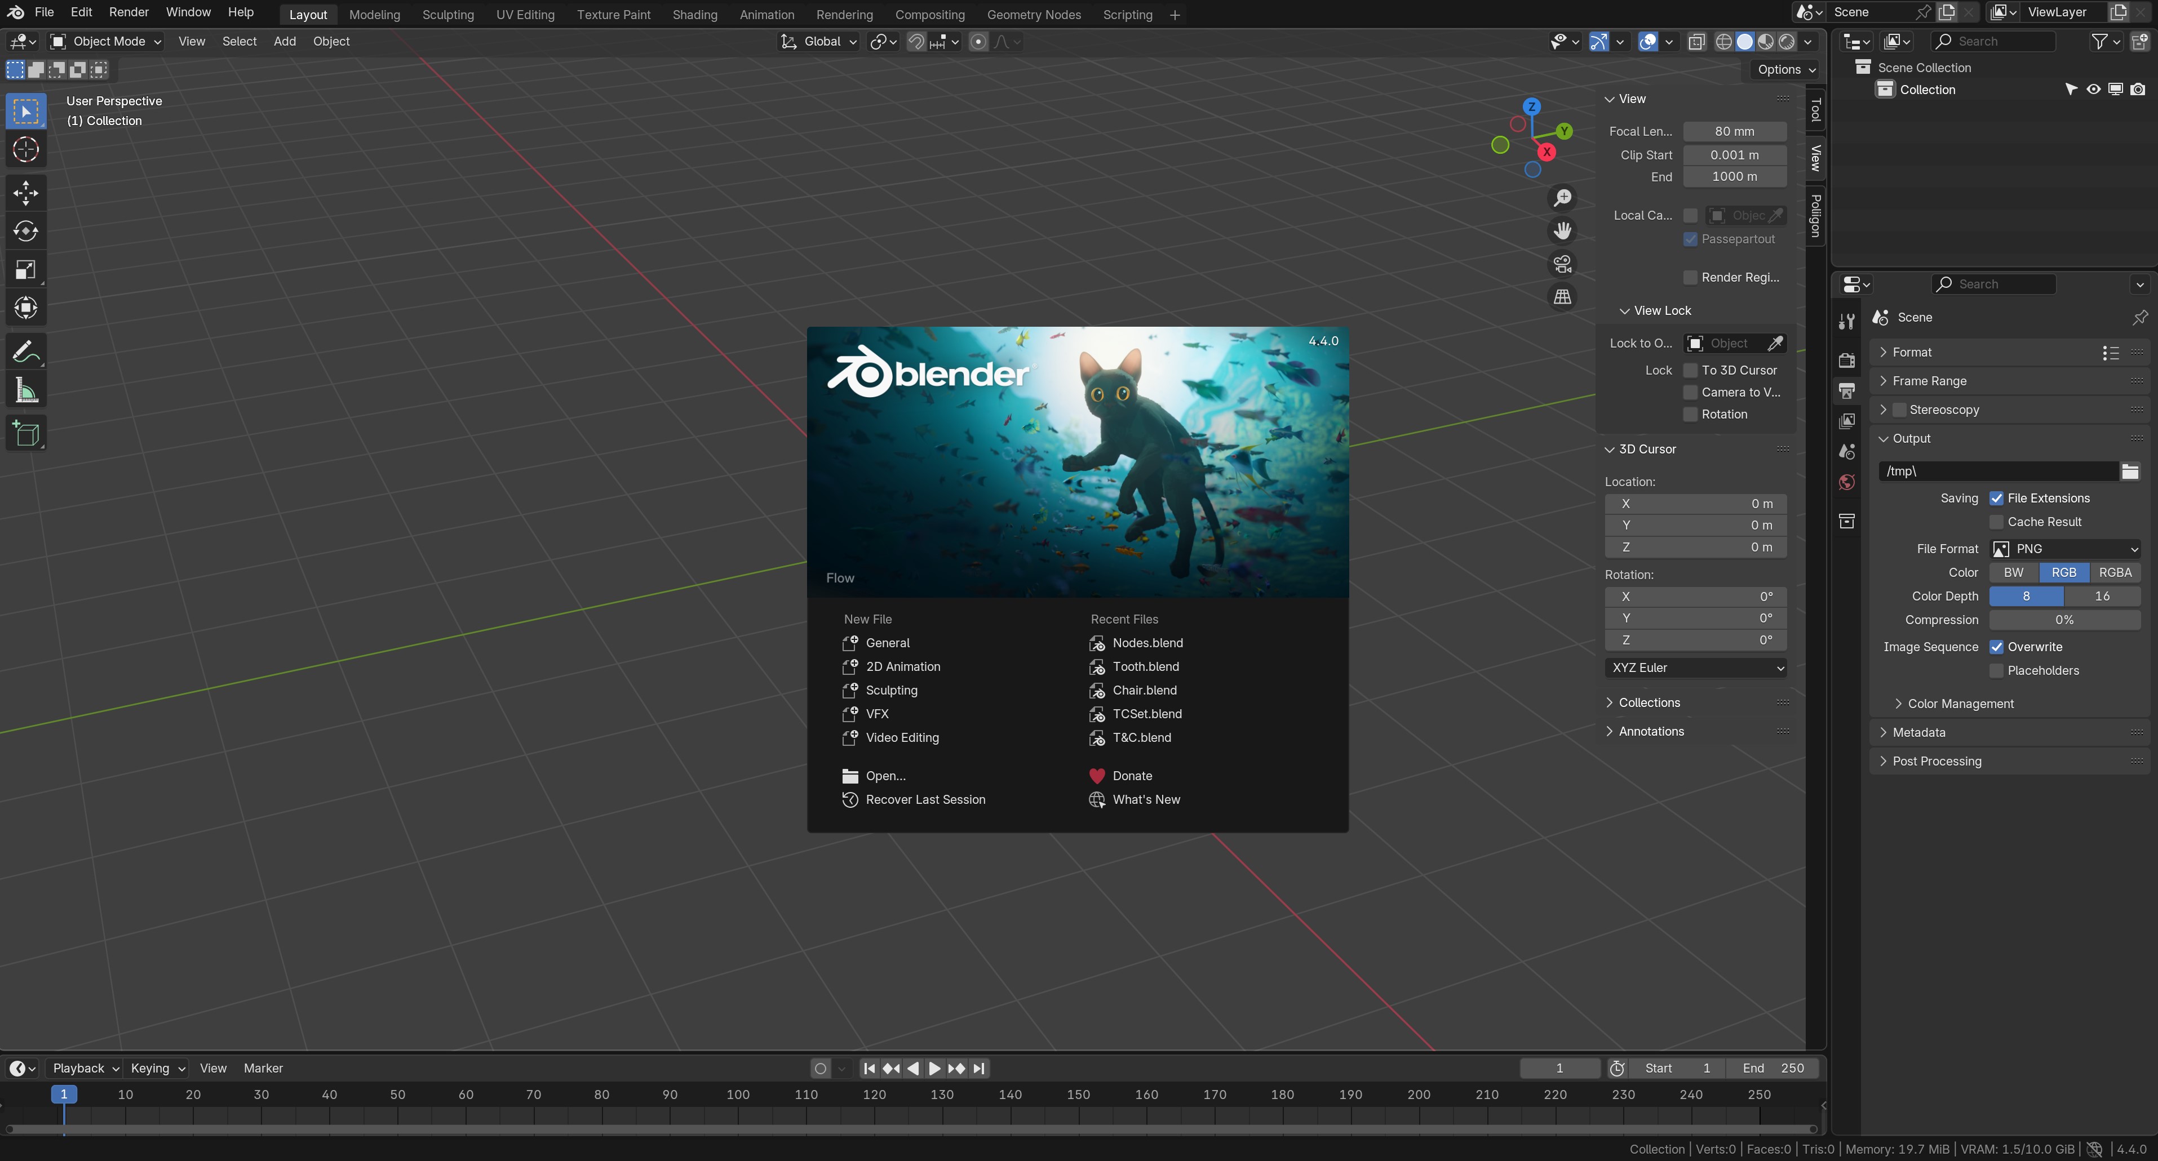Click the output path /tmp\ field
This screenshot has height=1161, width=2158.
pos(1998,471)
